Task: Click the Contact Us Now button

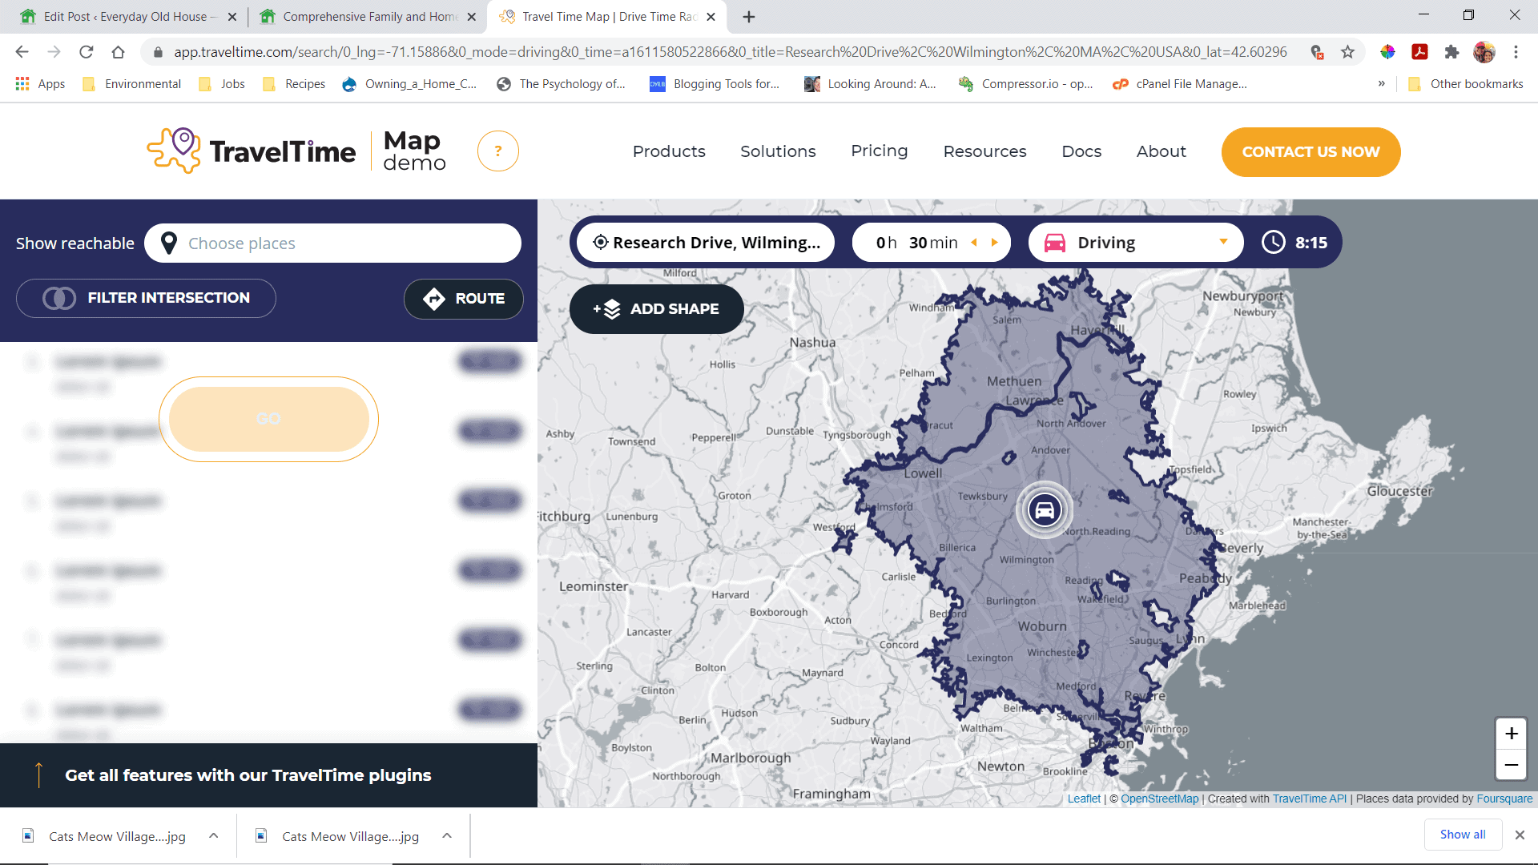Action: pyautogui.click(x=1311, y=151)
